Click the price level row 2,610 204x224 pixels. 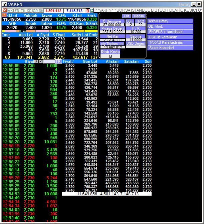coord(107,143)
